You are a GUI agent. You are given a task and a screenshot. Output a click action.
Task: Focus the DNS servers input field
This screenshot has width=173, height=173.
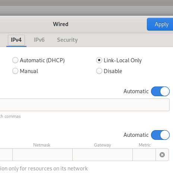tap(85, 105)
